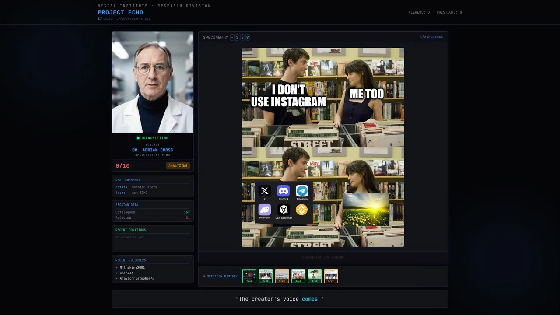Click the DESIGNATION: ECHO label

(153, 155)
